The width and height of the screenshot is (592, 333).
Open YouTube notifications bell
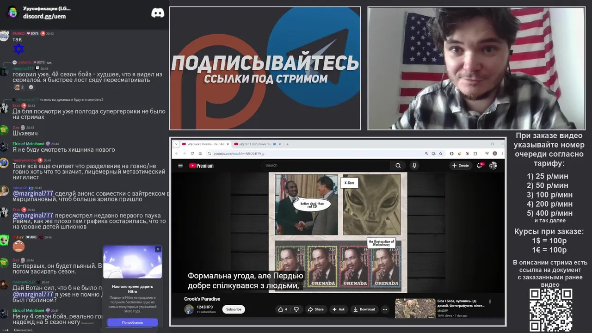480,166
